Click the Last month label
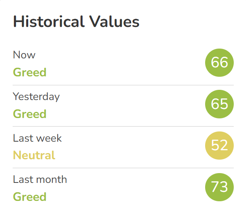The height and width of the screenshot is (218, 246). [40, 180]
